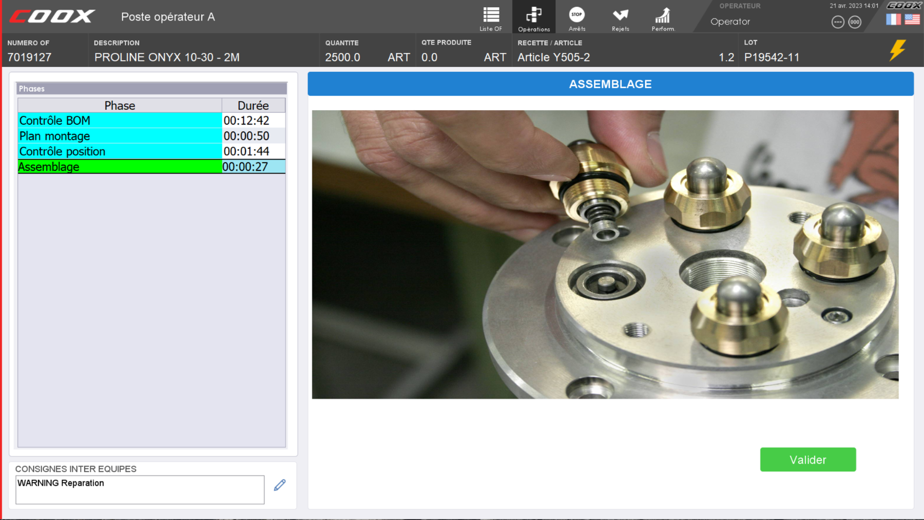The height and width of the screenshot is (520, 924).
Task: Select the Assemblage phase row
Action: [151, 166]
